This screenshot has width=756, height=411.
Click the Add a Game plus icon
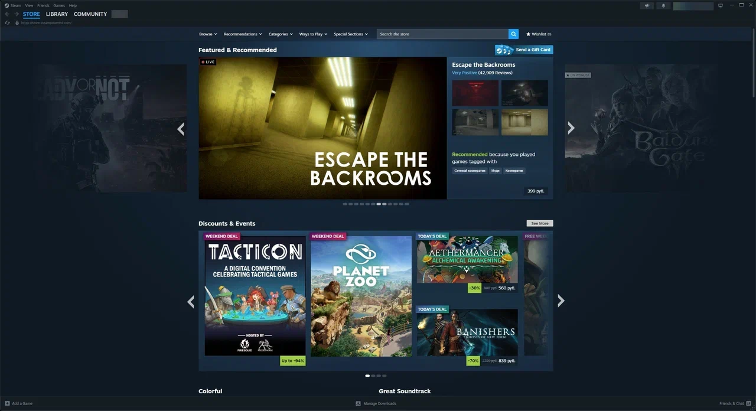click(x=8, y=403)
